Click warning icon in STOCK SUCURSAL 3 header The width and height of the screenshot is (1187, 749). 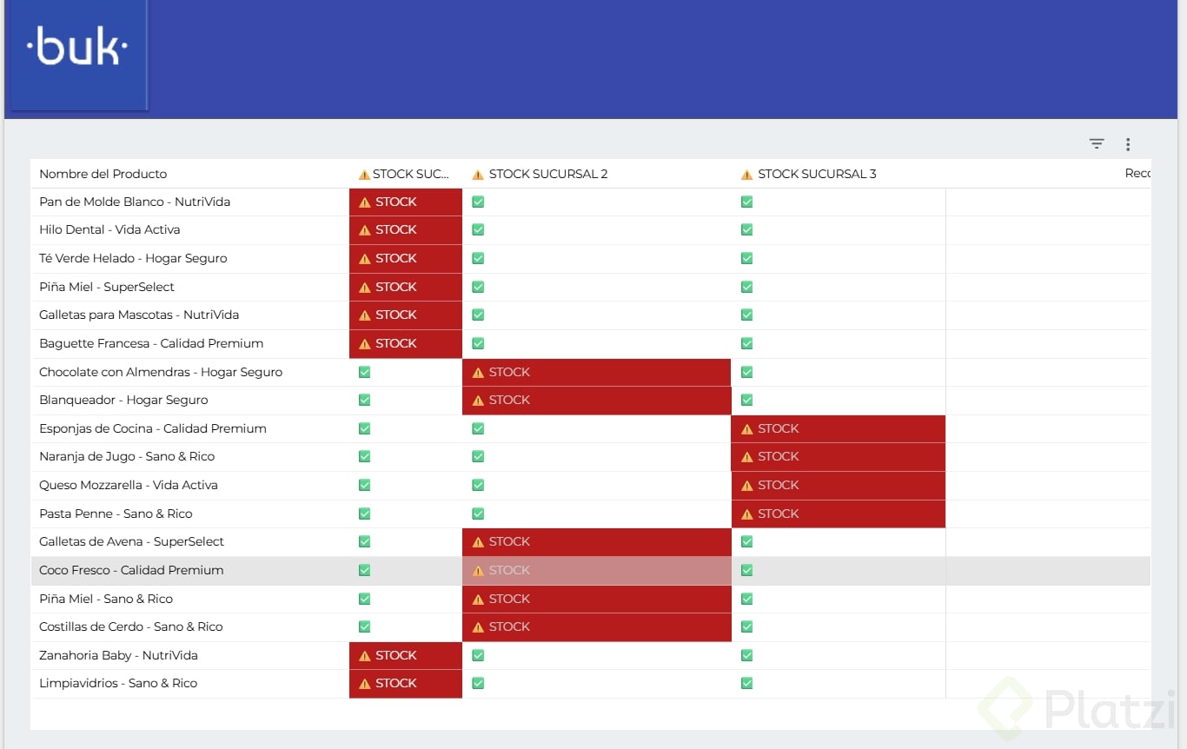pyautogui.click(x=746, y=175)
